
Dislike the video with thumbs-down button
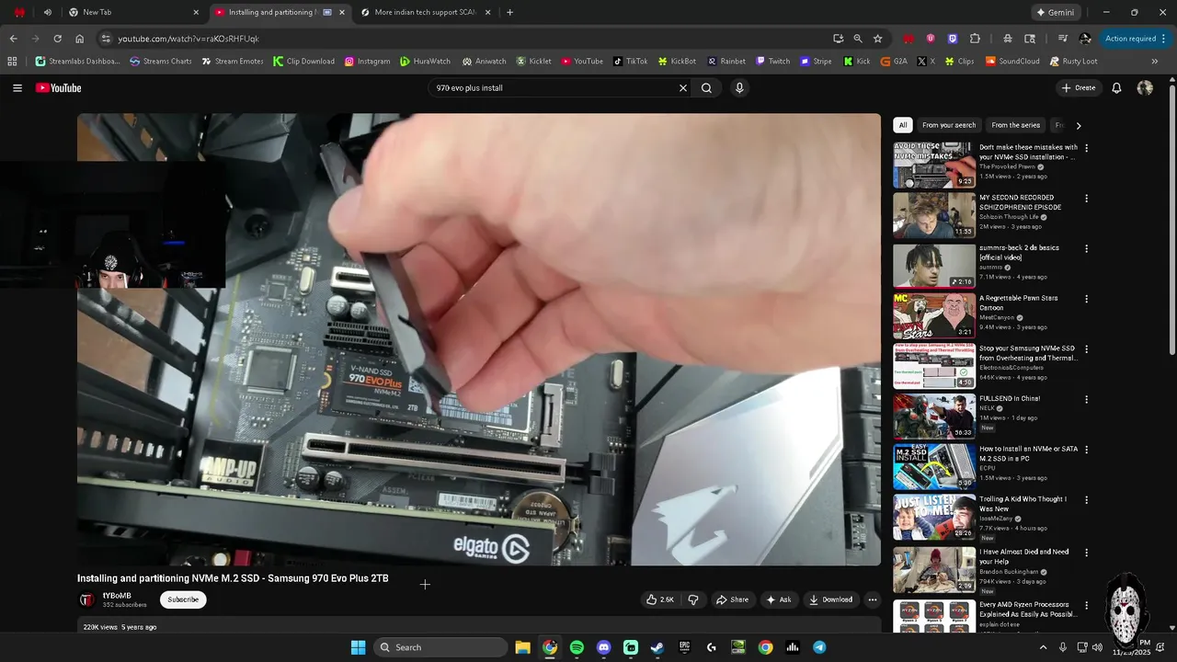coord(693,599)
